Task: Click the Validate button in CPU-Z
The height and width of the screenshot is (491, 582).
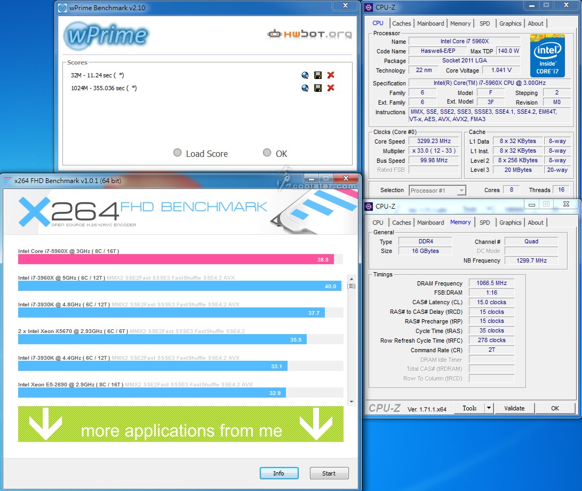Action: 514,408
